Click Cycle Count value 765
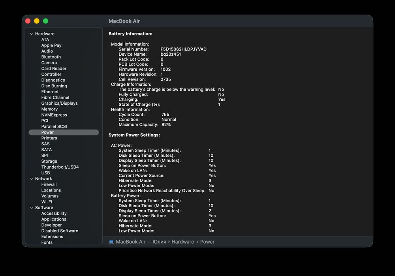Viewport: 395px width, 276px height. (x=165, y=115)
